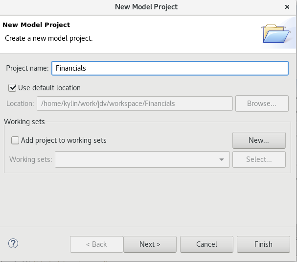Viewport: 297px width, 262px height.
Task: Go to Next > wizard page
Action: (150, 244)
